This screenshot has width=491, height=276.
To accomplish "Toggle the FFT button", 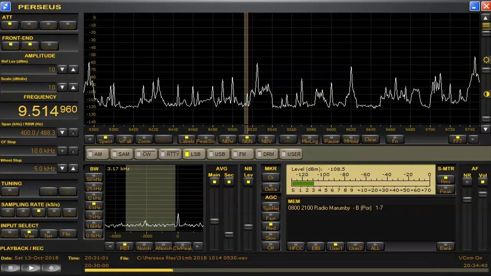I will pyautogui.click(x=458, y=140).
